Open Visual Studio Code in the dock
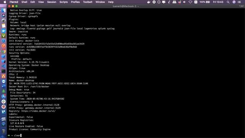 pos(3,66)
